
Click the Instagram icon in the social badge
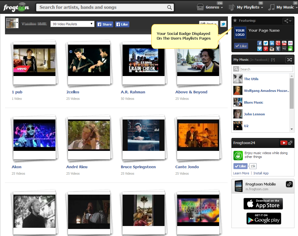pos(272,49)
